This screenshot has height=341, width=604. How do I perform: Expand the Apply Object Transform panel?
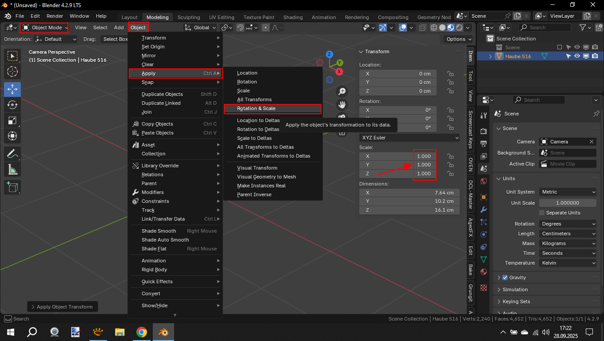click(x=62, y=307)
